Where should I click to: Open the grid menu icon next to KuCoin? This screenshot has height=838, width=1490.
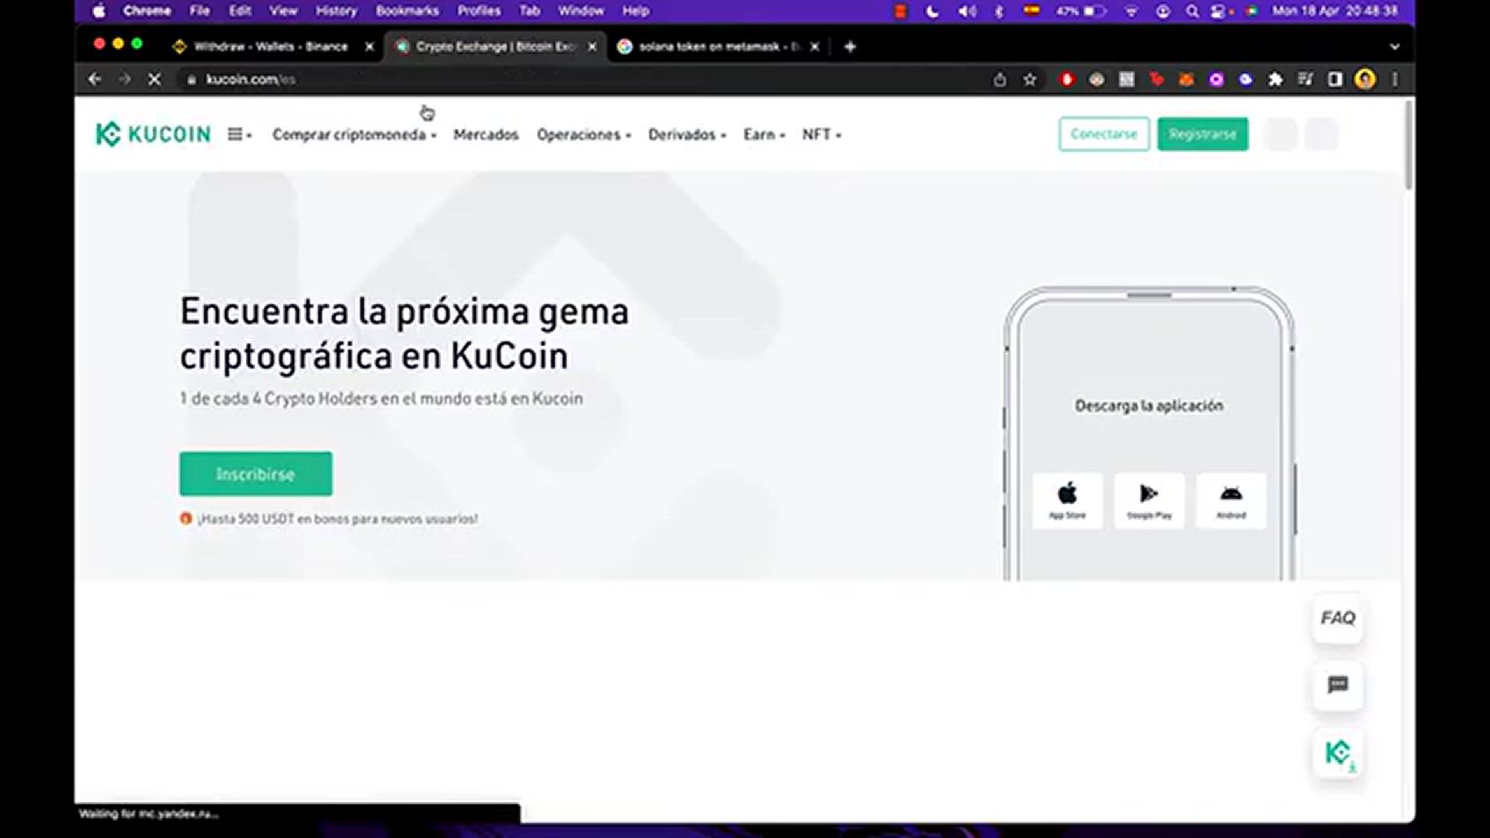click(239, 134)
